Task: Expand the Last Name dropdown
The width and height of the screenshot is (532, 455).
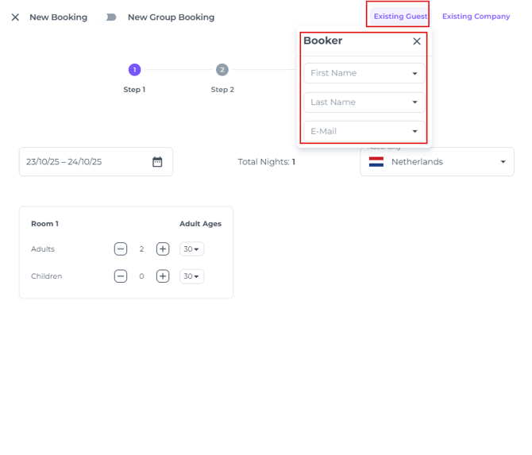Action: tap(414, 102)
